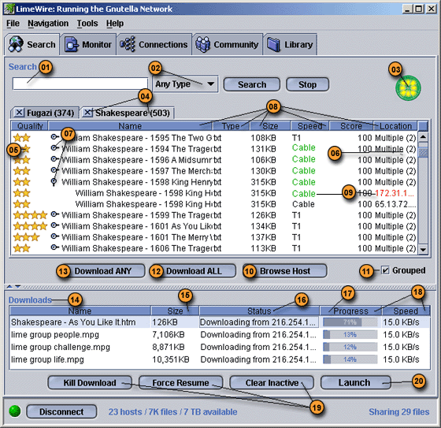The width and height of the screenshot is (441, 428).
Task: Sort results by Quality column
Action: point(30,126)
